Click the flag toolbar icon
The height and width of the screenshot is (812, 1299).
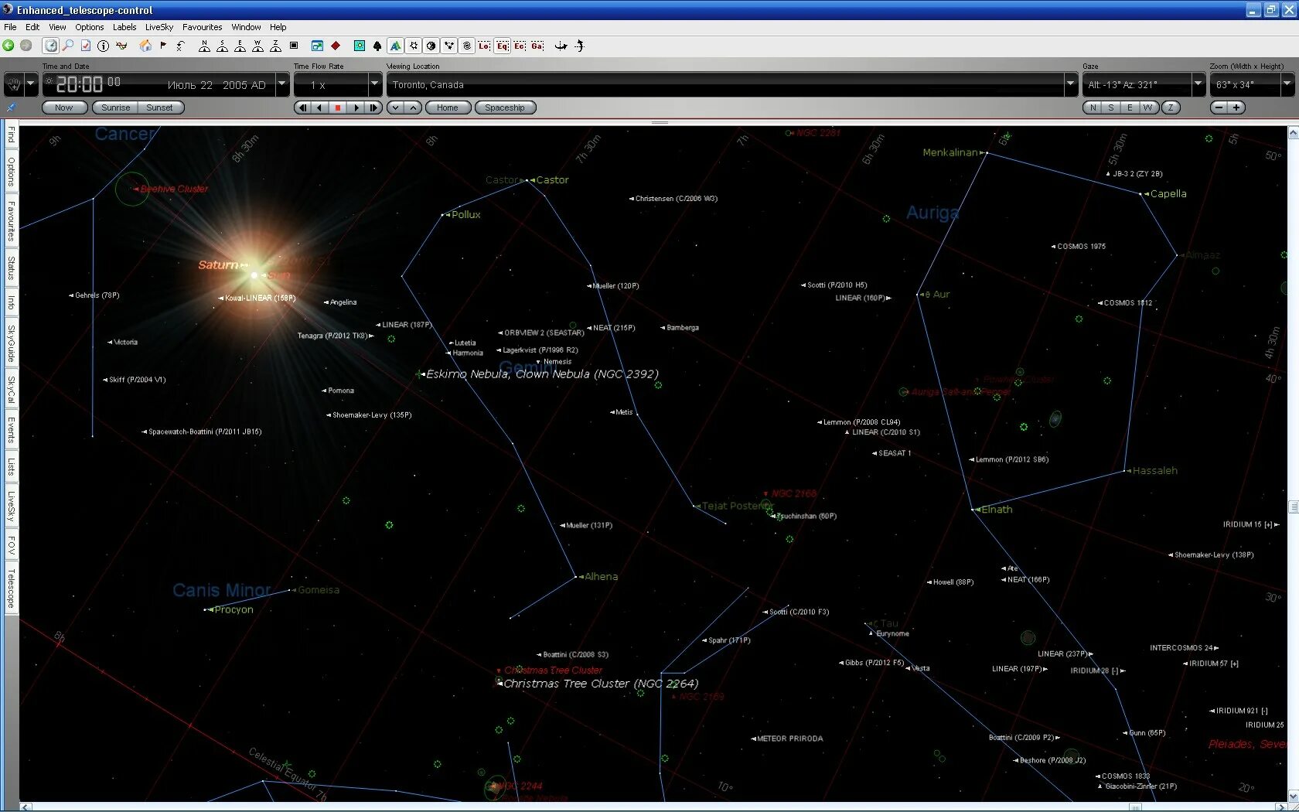163,46
